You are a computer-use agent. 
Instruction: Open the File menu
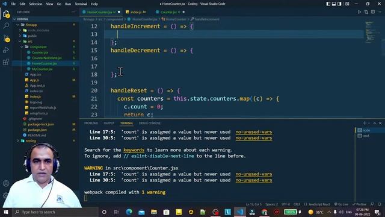(13, 4)
